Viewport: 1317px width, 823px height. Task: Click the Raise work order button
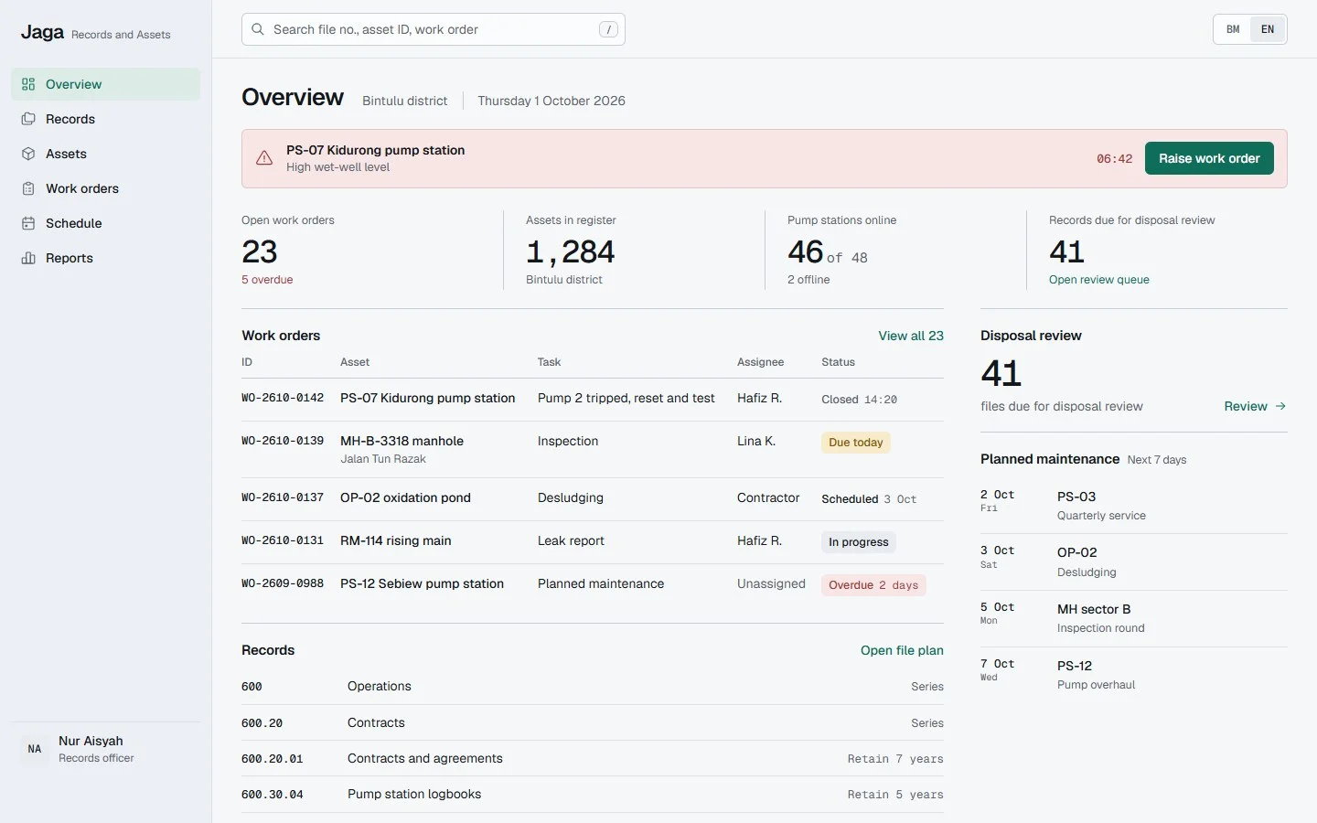1209,158
